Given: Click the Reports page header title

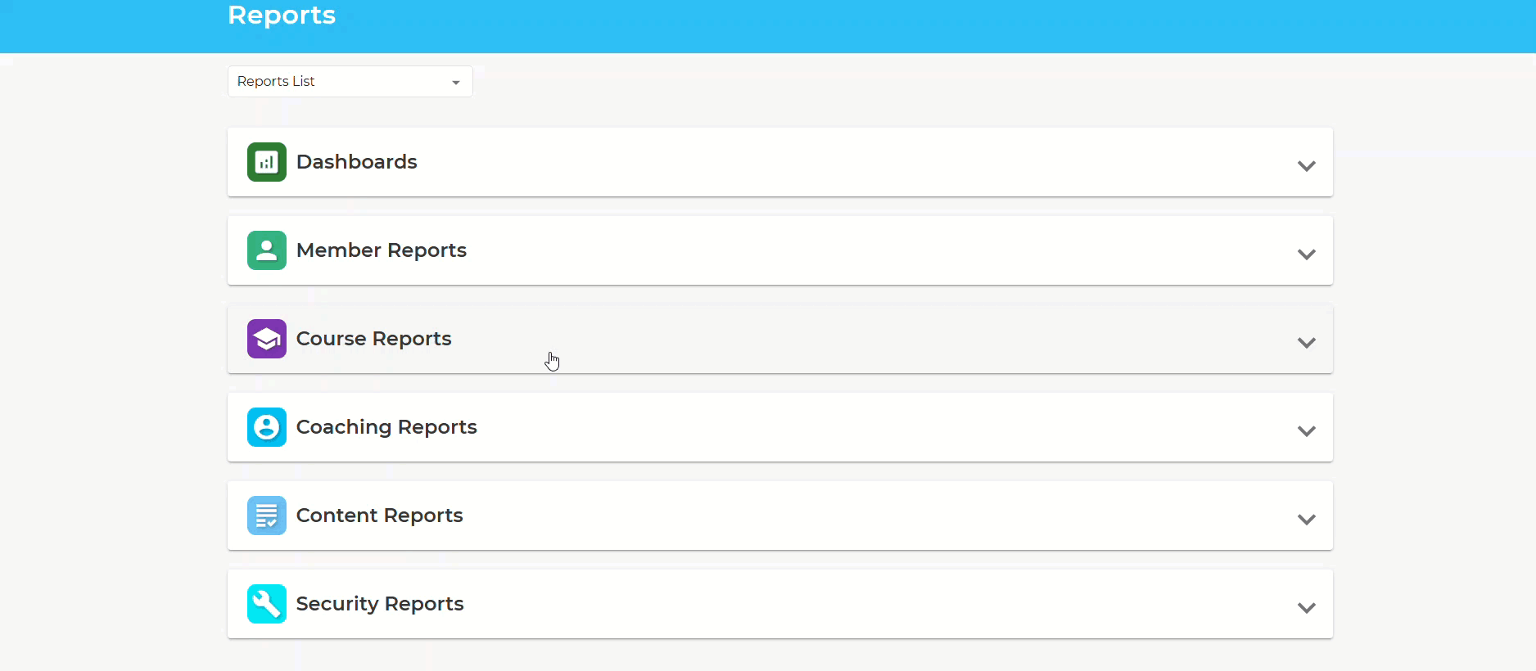Looking at the screenshot, I should point(282,16).
